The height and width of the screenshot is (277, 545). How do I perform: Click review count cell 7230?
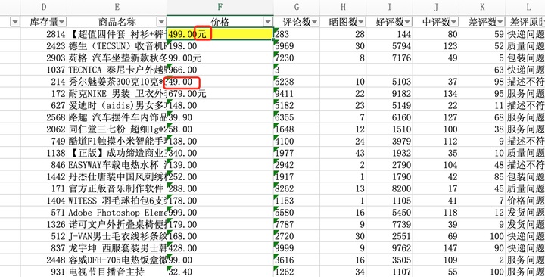297,58
